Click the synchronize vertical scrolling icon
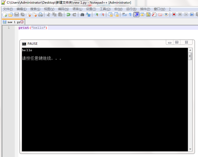This screenshot has width=198, height=157. point(110,15)
